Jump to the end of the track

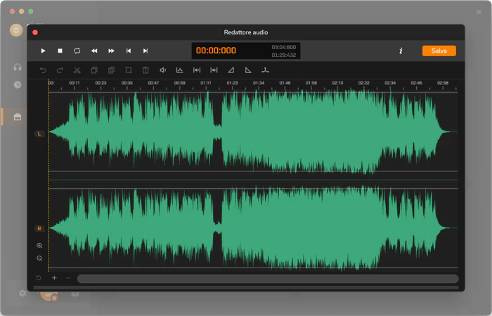[145, 51]
